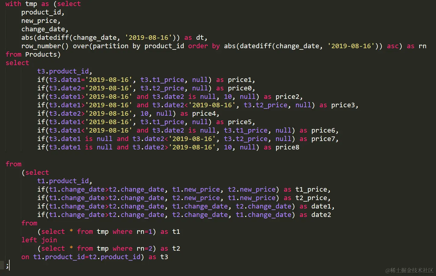This screenshot has height=276, width=436.
Task: Click 'new_price,' column in the tmp definition
Action: 41,21
